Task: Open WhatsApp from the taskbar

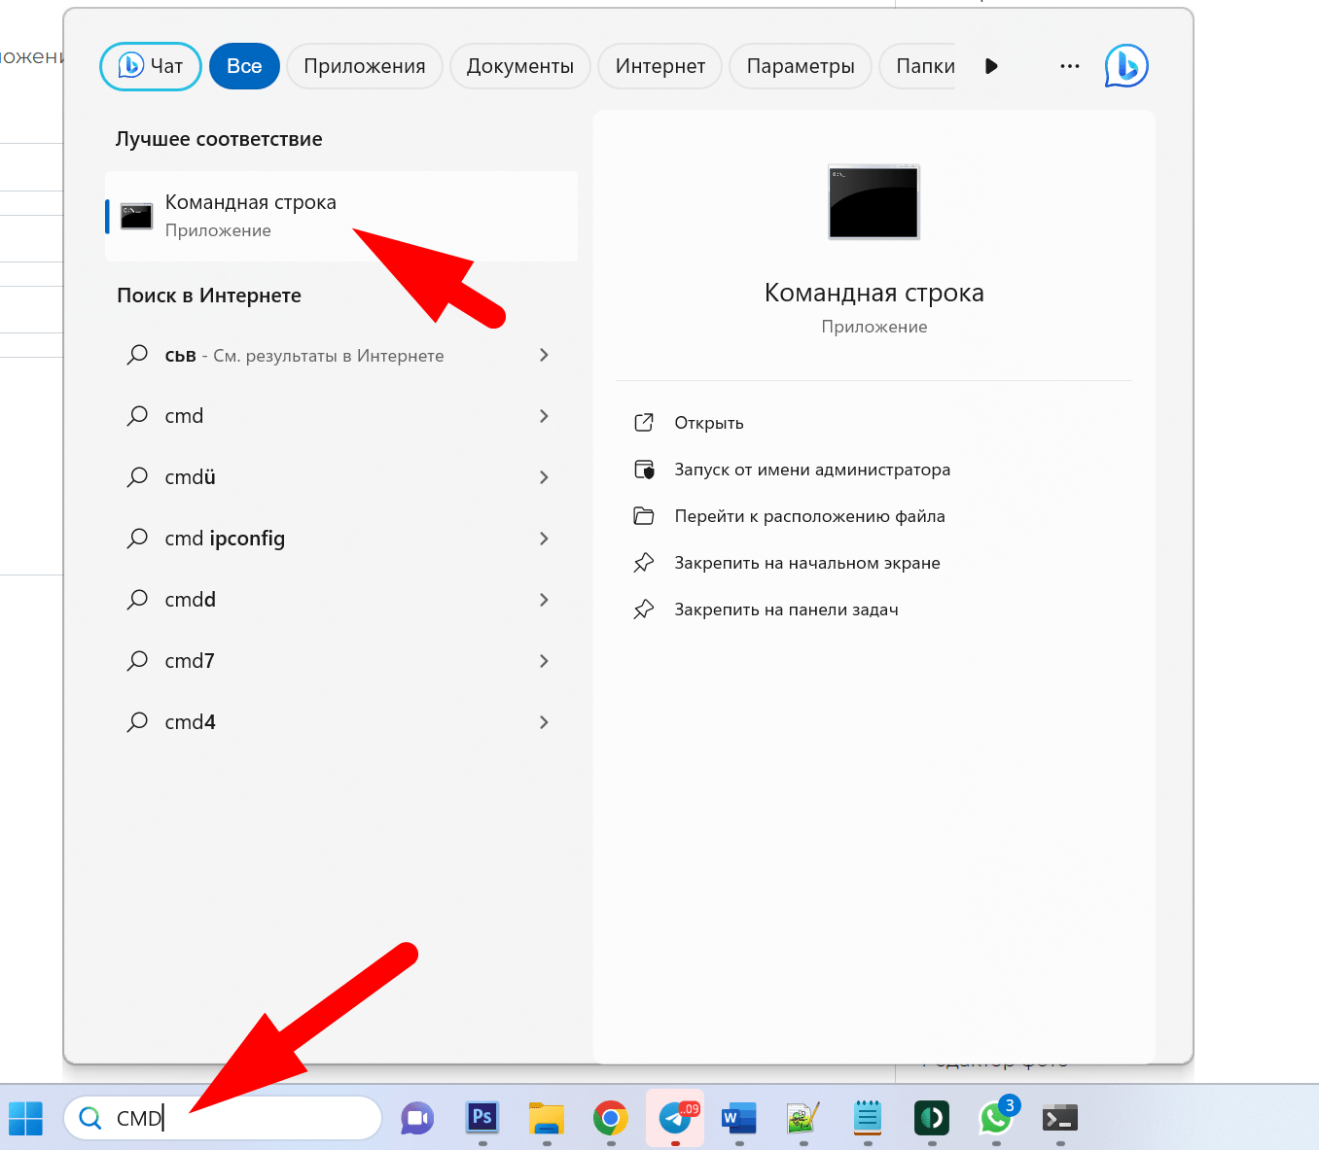Action: pos(995,1118)
